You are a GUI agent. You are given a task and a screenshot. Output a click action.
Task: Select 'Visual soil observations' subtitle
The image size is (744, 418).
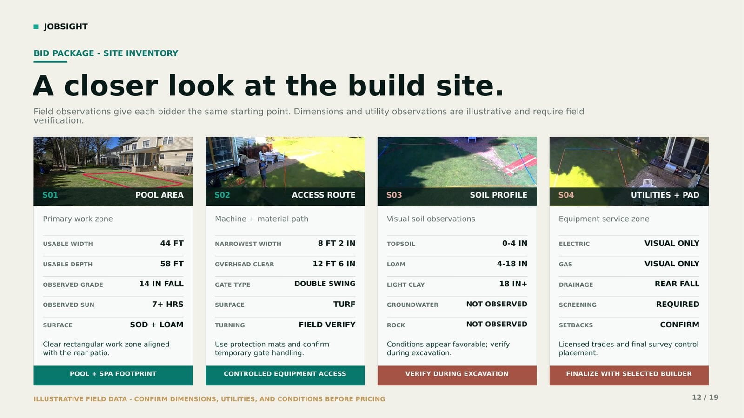click(431, 219)
